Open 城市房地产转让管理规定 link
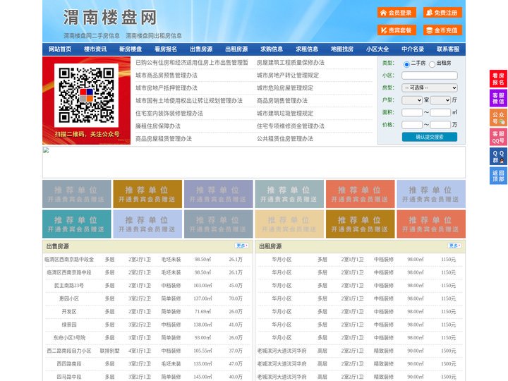The width and height of the screenshot is (508, 381). (288, 75)
